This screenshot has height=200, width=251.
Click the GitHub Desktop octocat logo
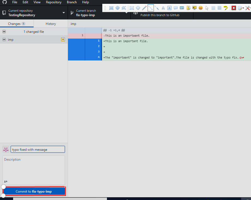5,2
